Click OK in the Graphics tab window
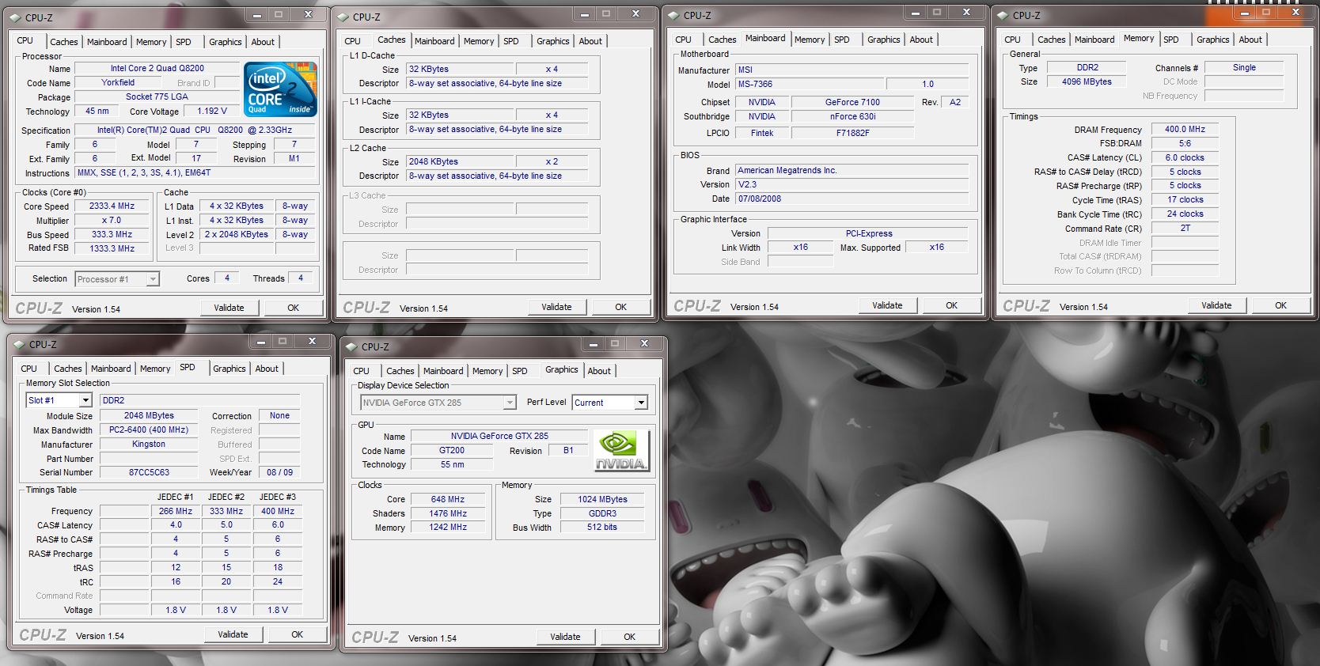Viewport: 1320px width, 666px height. pyautogui.click(x=629, y=637)
